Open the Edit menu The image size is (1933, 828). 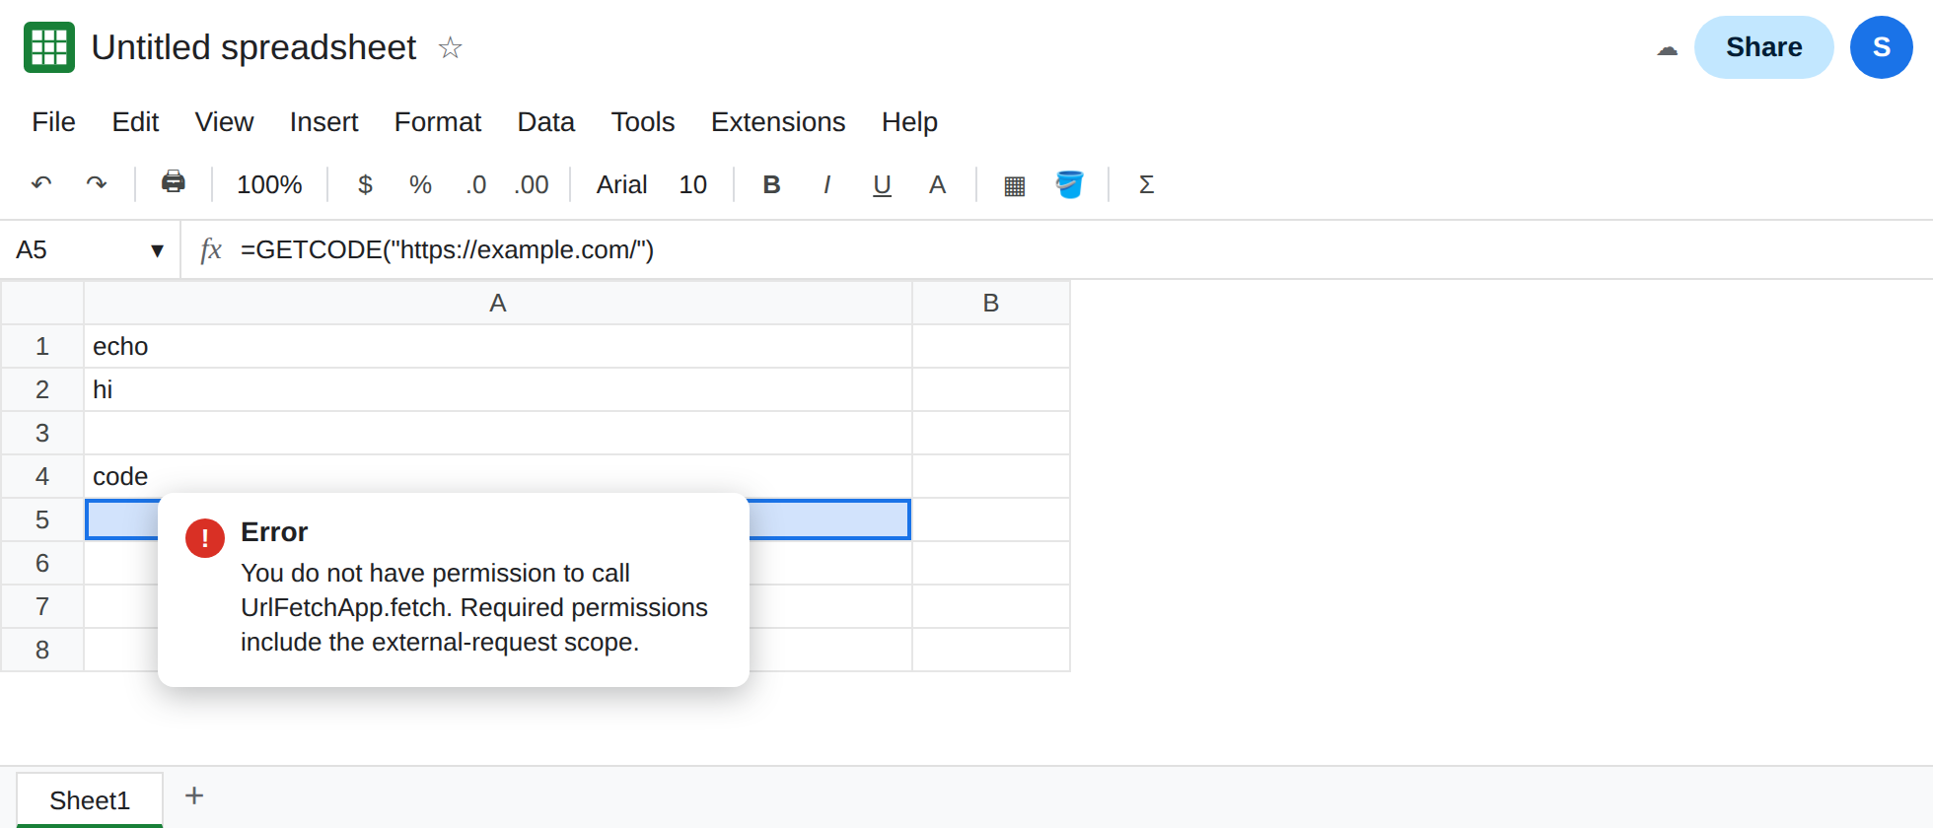pos(135,121)
